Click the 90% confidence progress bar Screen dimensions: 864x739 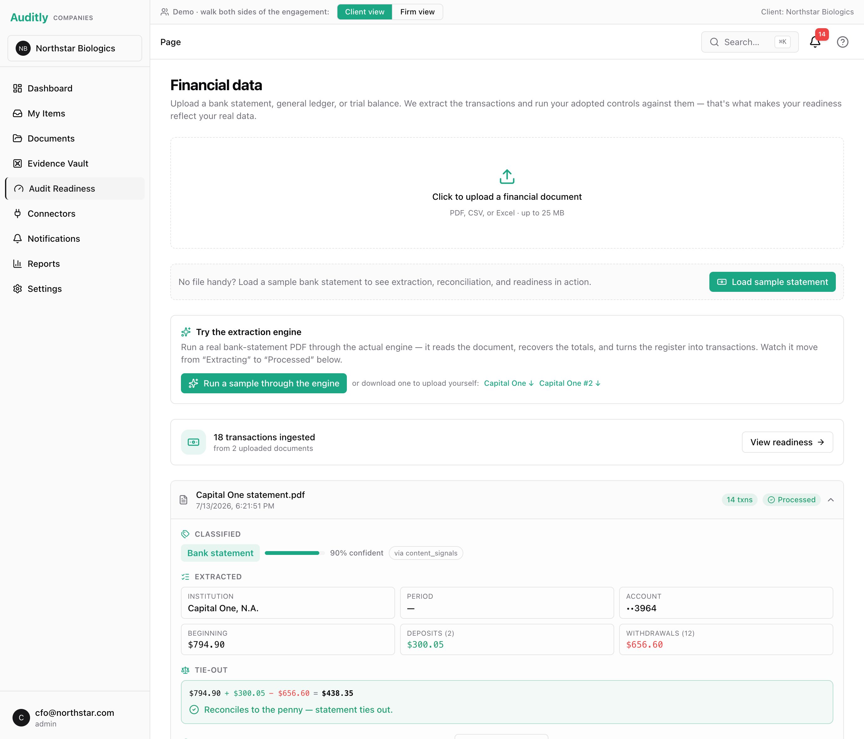click(294, 553)
